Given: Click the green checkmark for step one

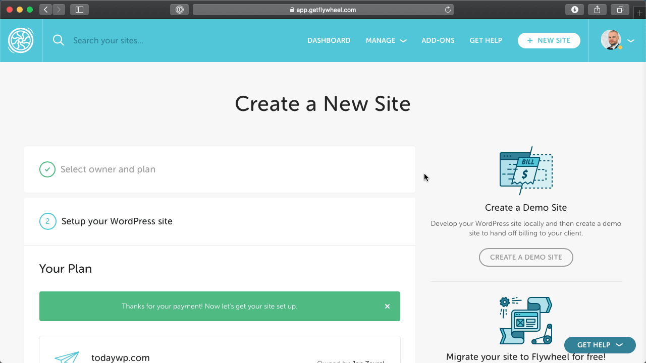Looking at the screenshot, I should (x=47, y=169).
